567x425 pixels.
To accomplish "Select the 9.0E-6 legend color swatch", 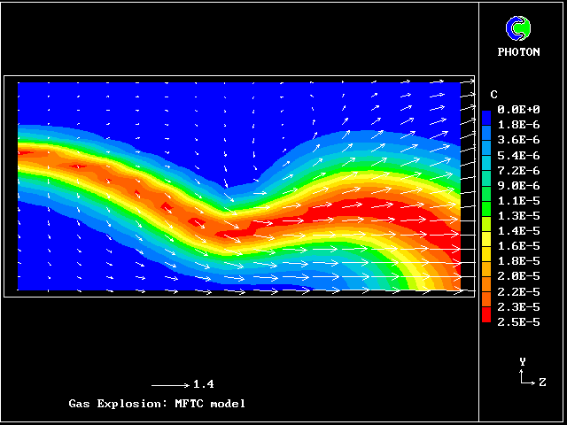I will [x=487, y=185].
